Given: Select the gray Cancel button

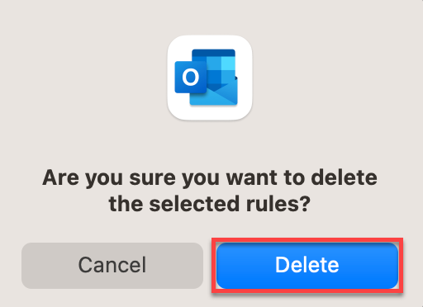Looking at the screenshot, I should coord(112,266).
